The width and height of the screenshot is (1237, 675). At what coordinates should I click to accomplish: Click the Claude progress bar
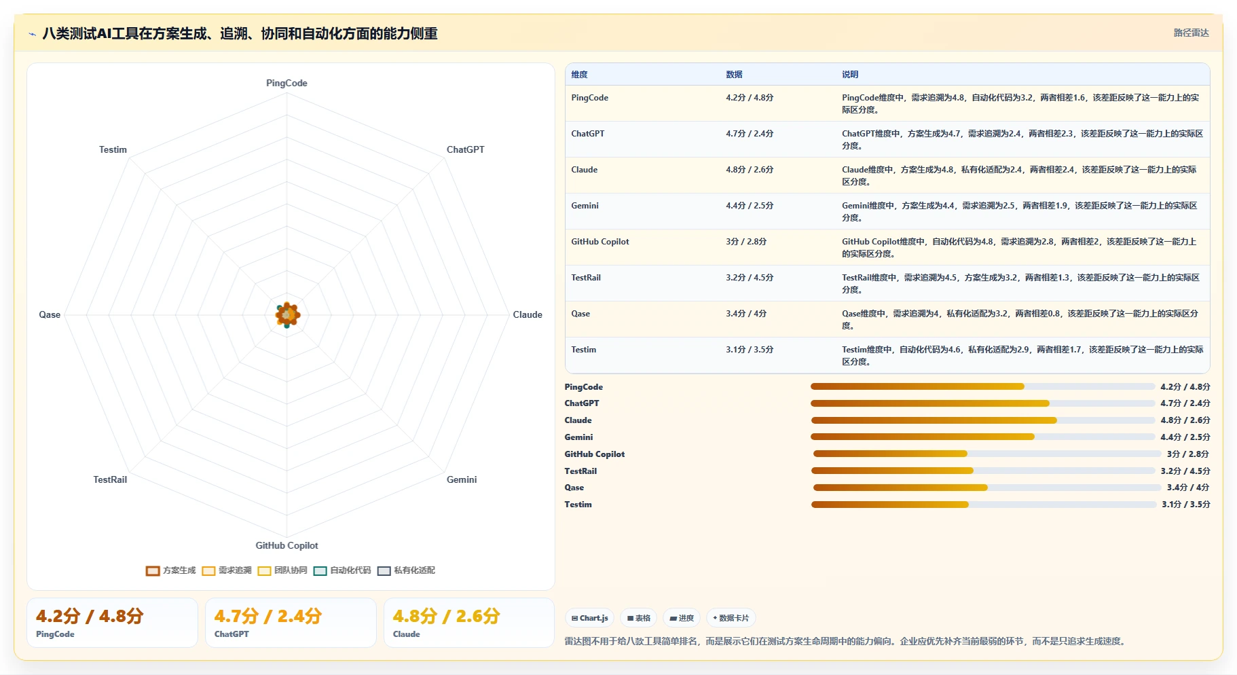pyautogui.click(x=982, y=420)
